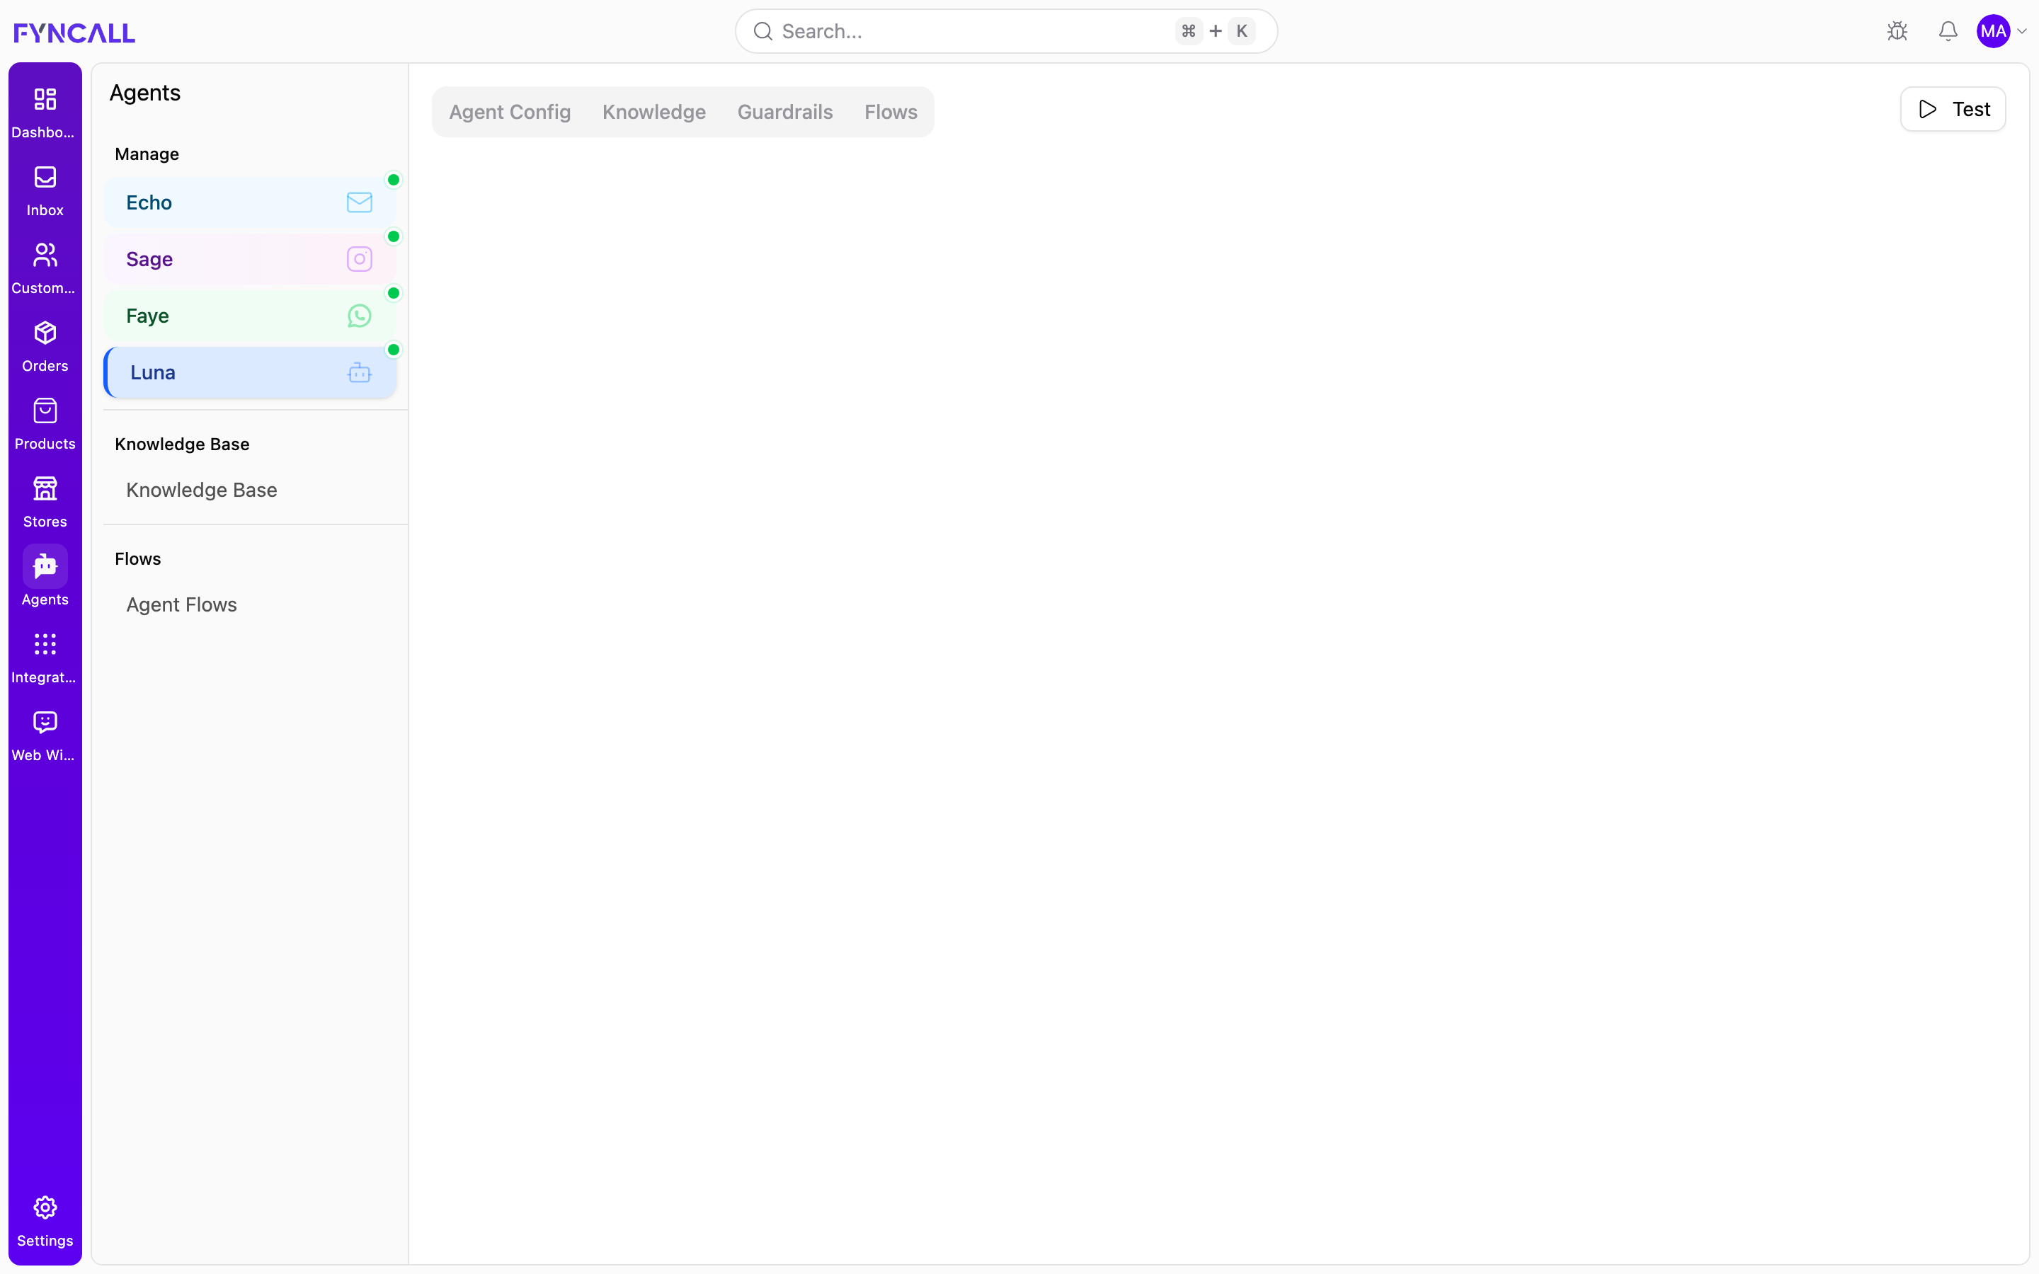
Task: Click the Flows section heading
Action: click(137, 558)
